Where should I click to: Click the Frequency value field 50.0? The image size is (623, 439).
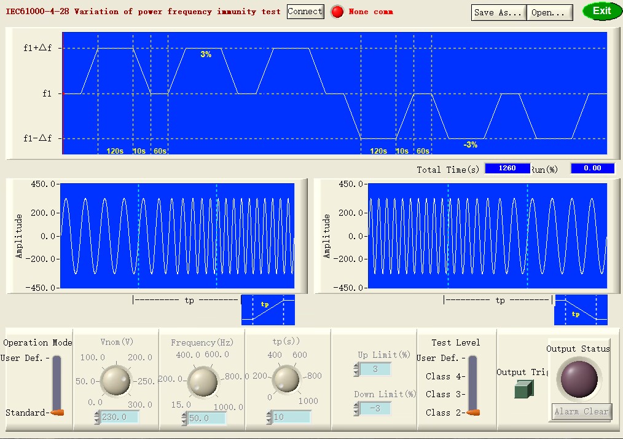pyautogui.click(x=206, y=418)
